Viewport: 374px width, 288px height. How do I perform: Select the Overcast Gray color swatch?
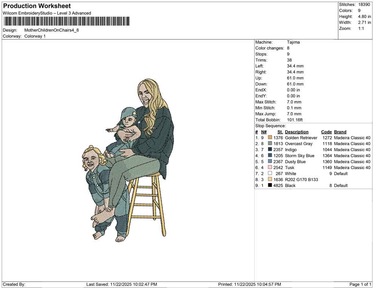(270, 144)
